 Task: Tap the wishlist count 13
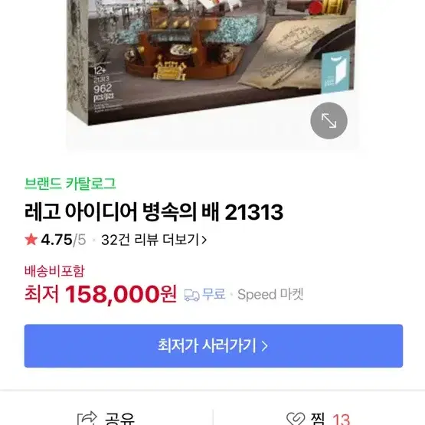[341, 420]
